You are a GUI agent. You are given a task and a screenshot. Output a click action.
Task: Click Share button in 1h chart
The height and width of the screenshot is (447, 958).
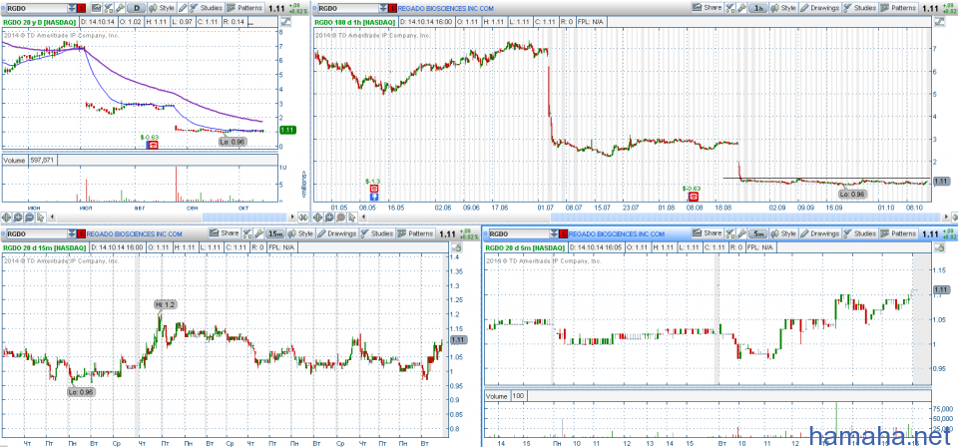coord(708,8)
